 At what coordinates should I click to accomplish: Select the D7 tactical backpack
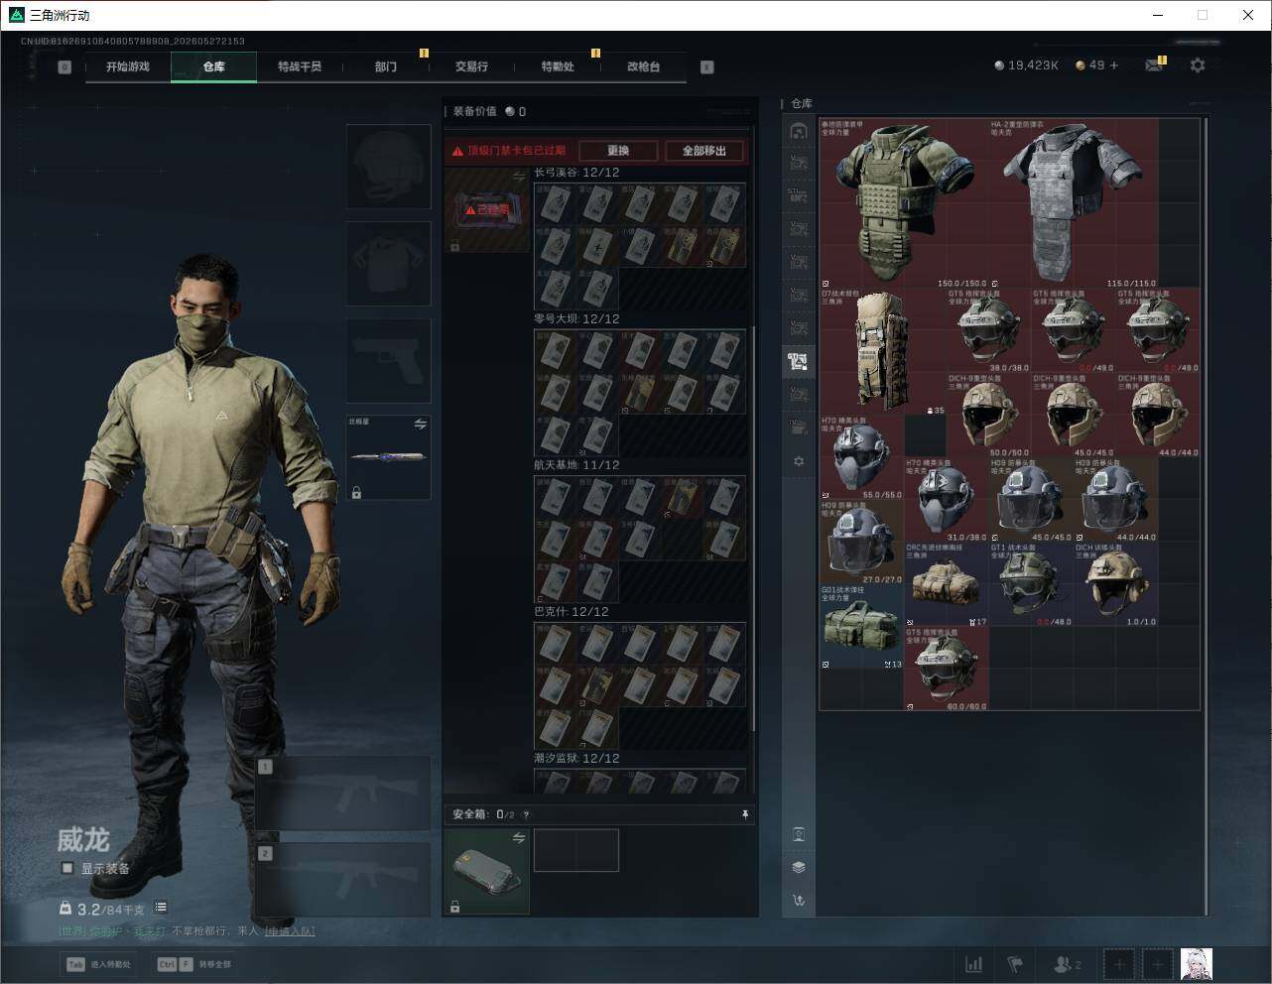point(883,352)
